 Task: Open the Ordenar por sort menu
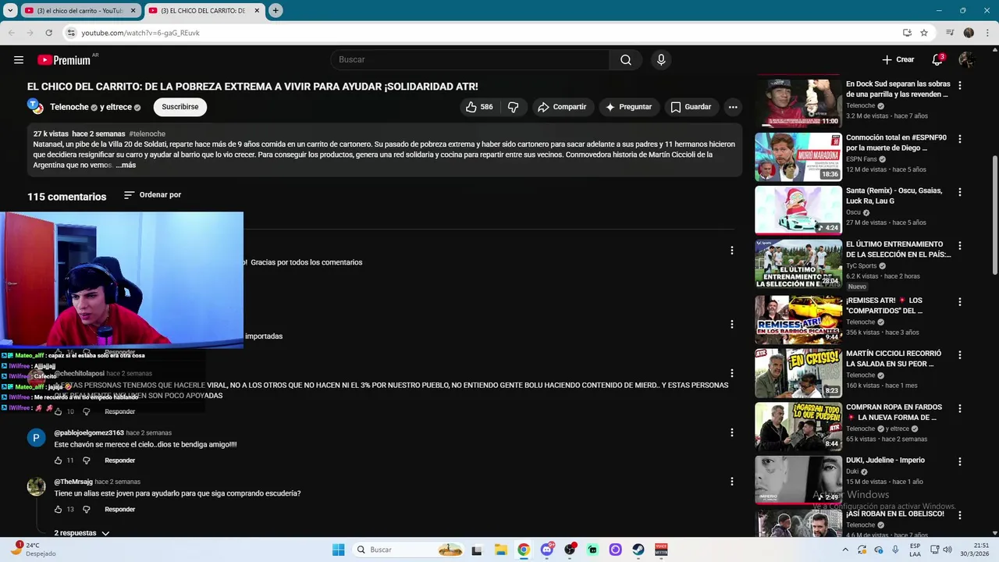(152, 195)
